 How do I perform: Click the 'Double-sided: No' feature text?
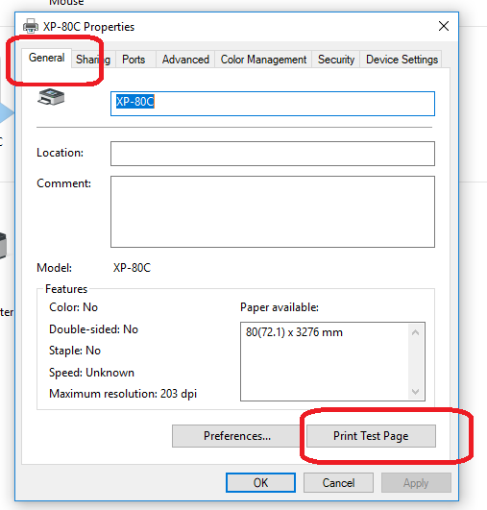[x=94, y=329]
